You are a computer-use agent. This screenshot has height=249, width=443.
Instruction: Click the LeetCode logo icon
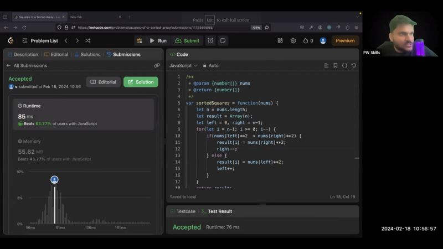[x=11, y=40]
